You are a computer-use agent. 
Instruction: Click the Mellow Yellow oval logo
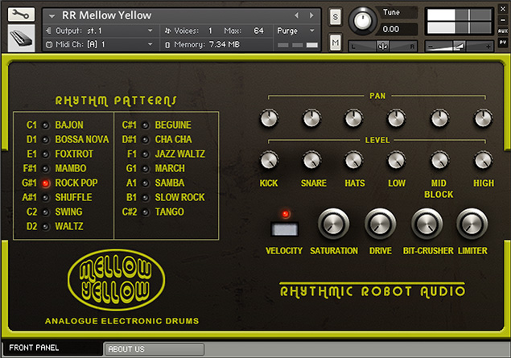(117, 280)
